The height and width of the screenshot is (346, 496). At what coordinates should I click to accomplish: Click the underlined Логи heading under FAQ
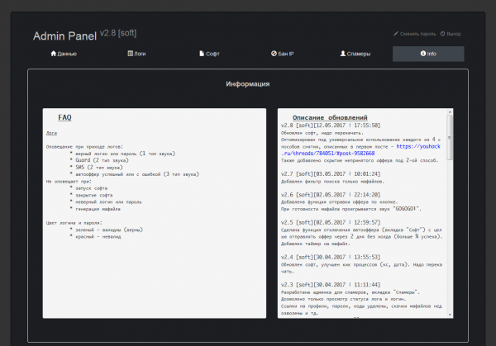click(51, 132)
